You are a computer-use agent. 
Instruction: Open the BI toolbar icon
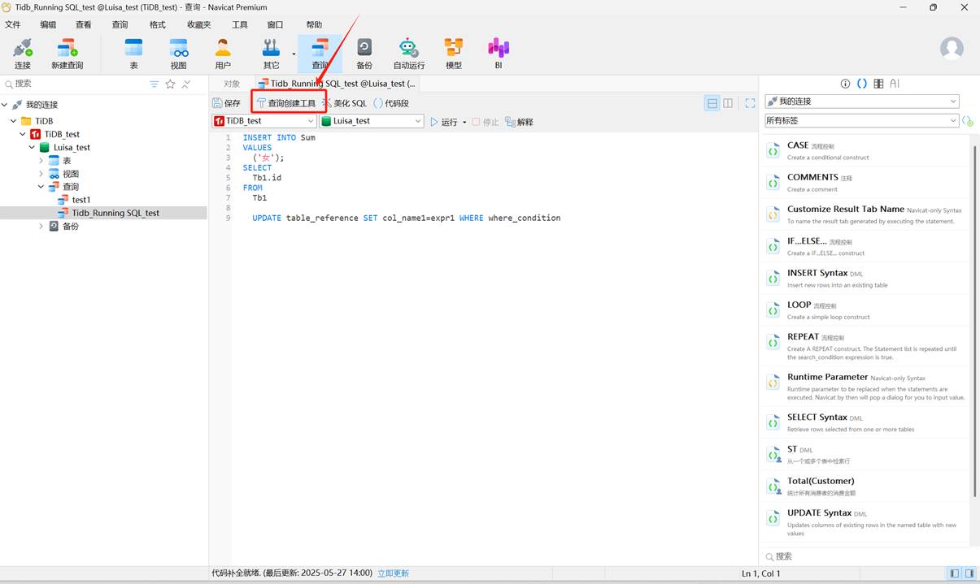tap(499, 54)
